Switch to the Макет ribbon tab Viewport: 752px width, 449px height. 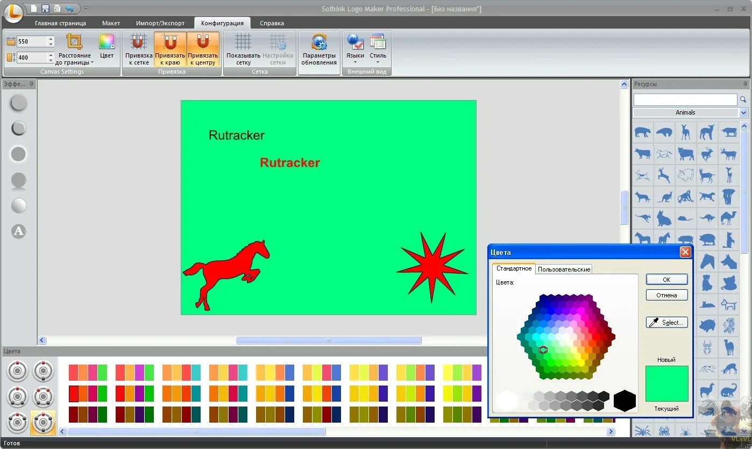tap(111, 23)
